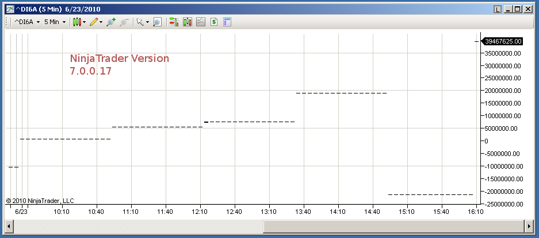The width and height of the screenshot is (539, 238).
Task: Open the Indicators line chart icon
Action: (x=201, y=22)
